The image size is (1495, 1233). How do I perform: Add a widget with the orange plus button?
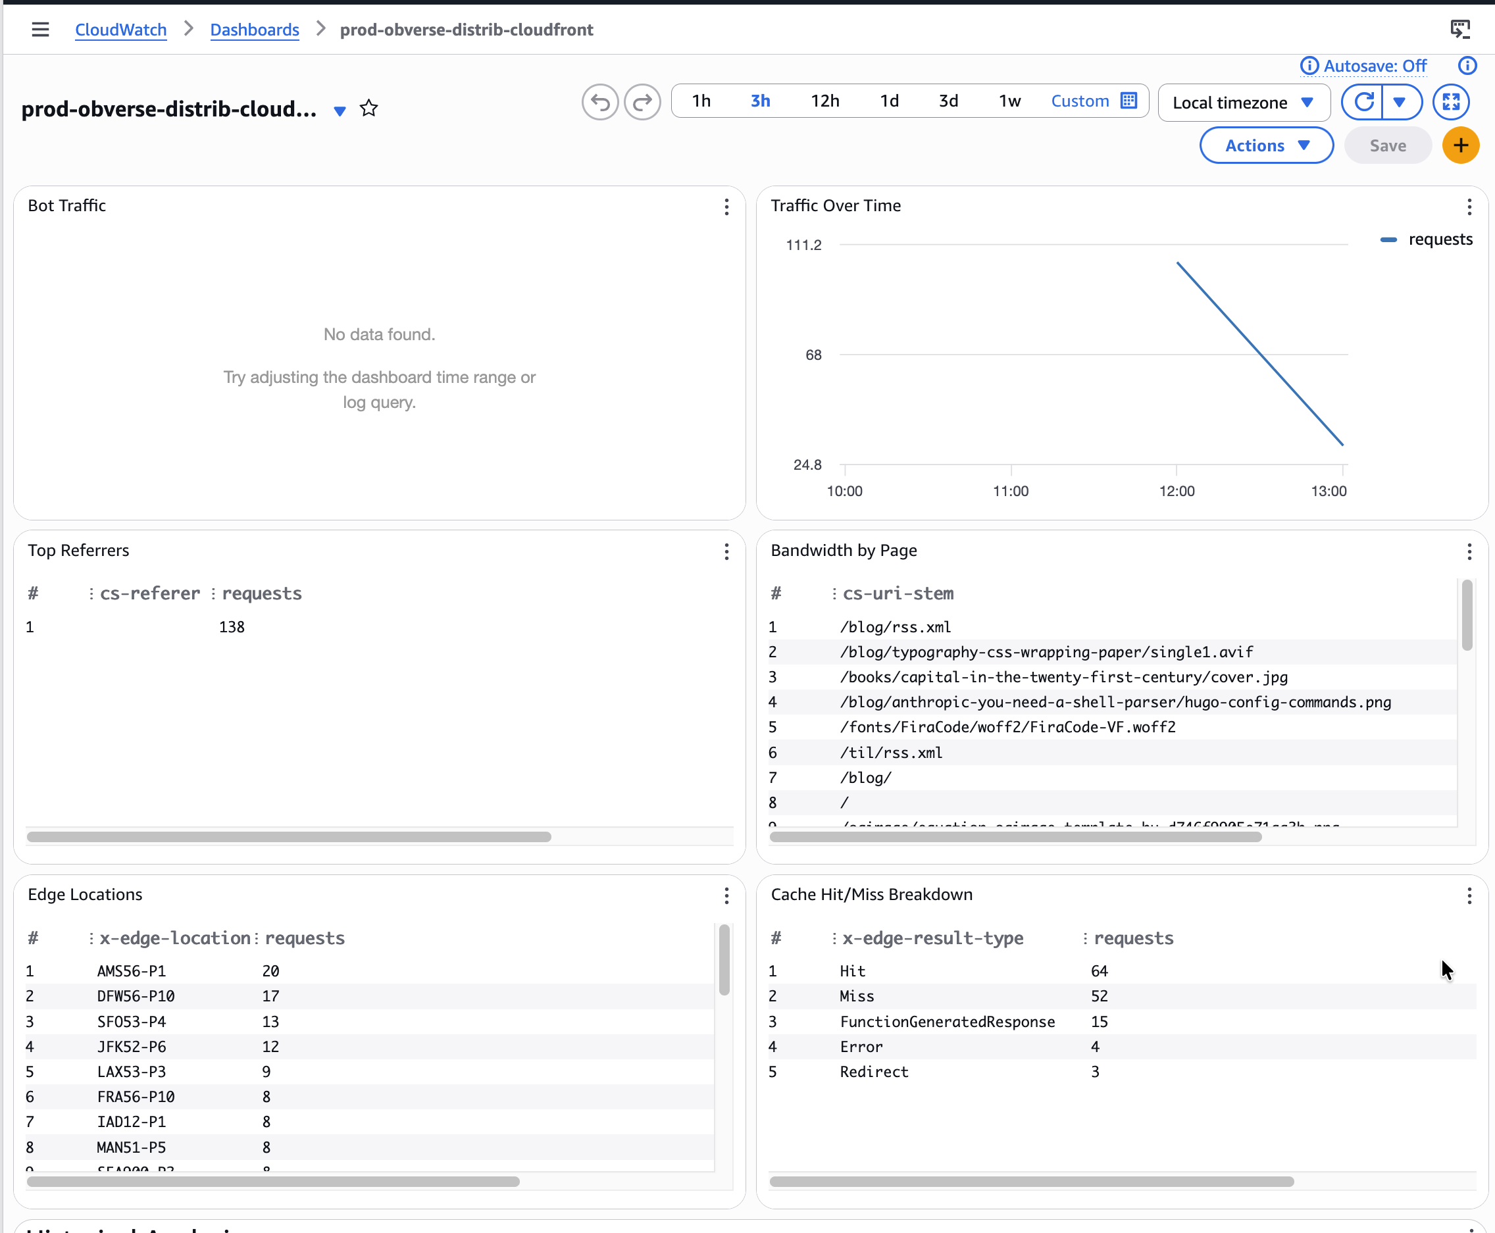click(x=1460, y=145)
